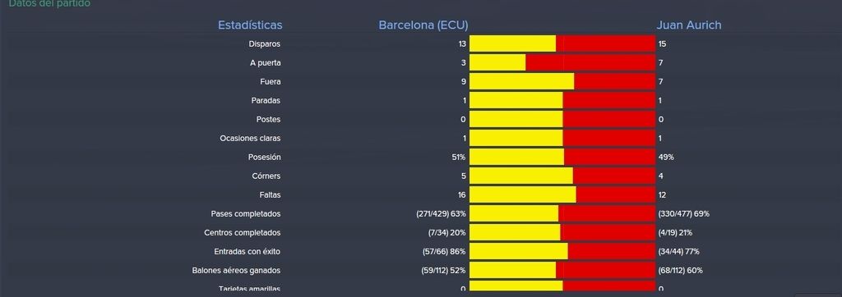Select the Posesión stat label
Screen dimensions: 842x297
click(x=264, y=157)
